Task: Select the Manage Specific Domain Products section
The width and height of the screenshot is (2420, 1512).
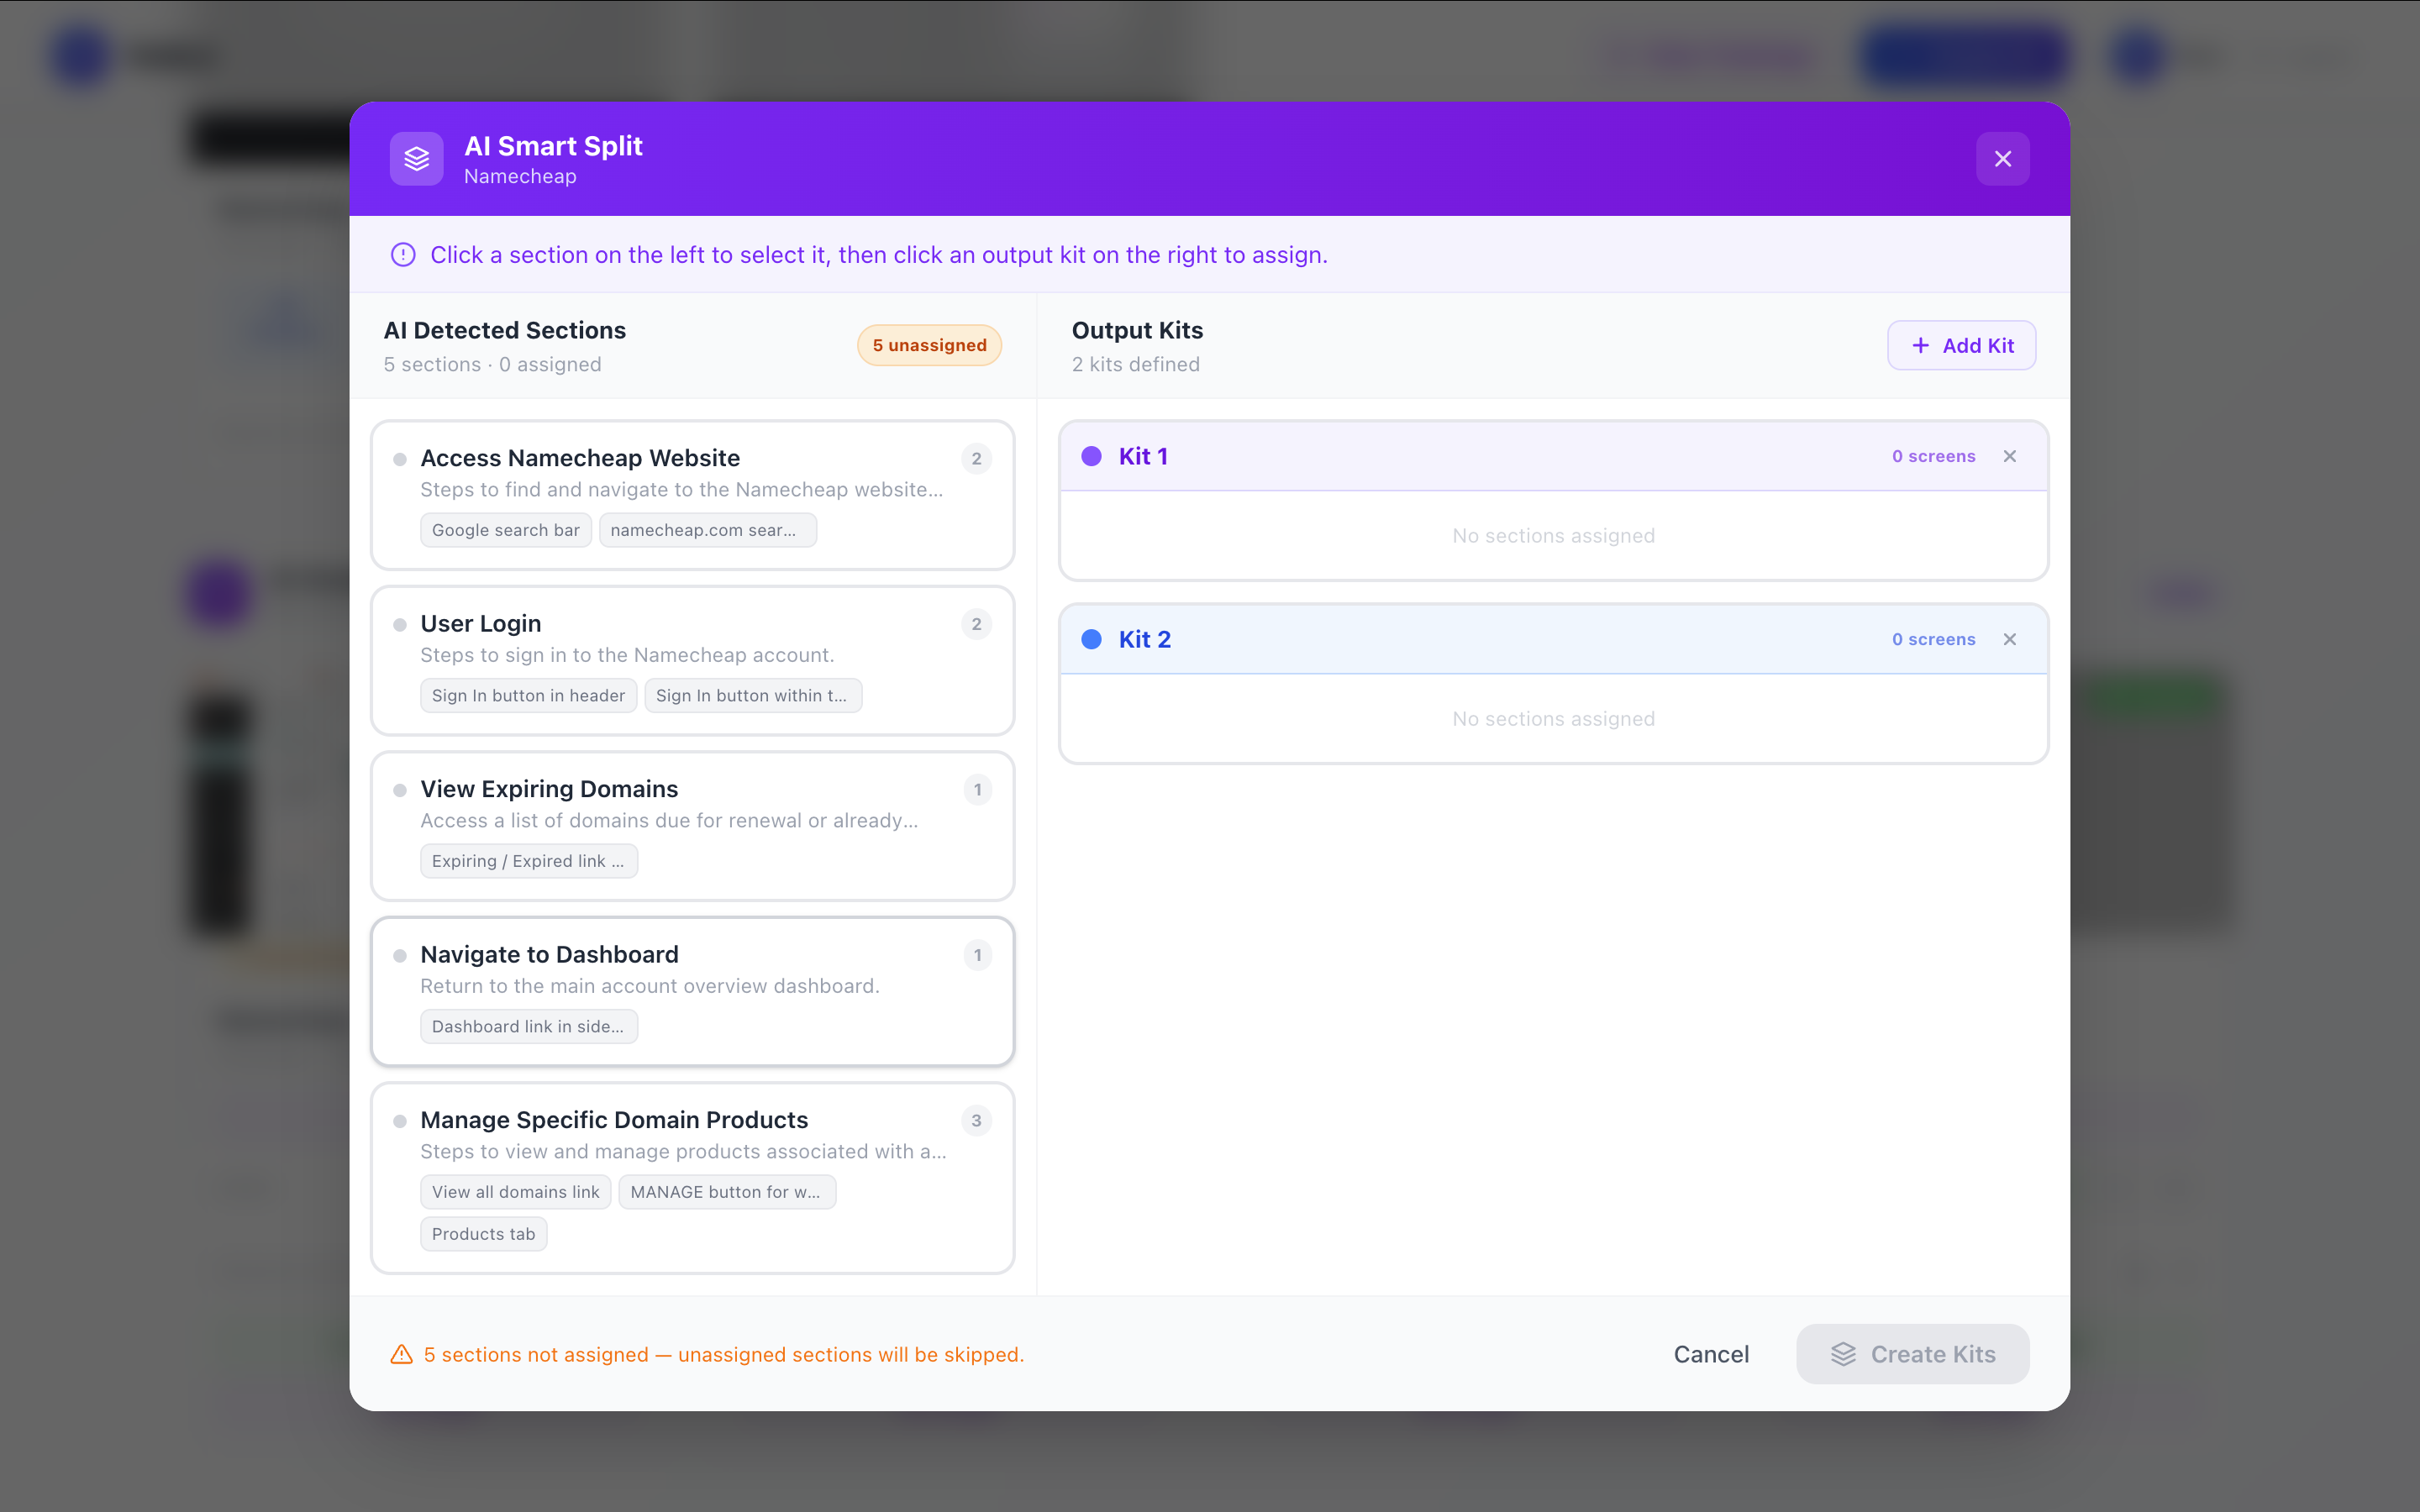Action: (692, 1178)
